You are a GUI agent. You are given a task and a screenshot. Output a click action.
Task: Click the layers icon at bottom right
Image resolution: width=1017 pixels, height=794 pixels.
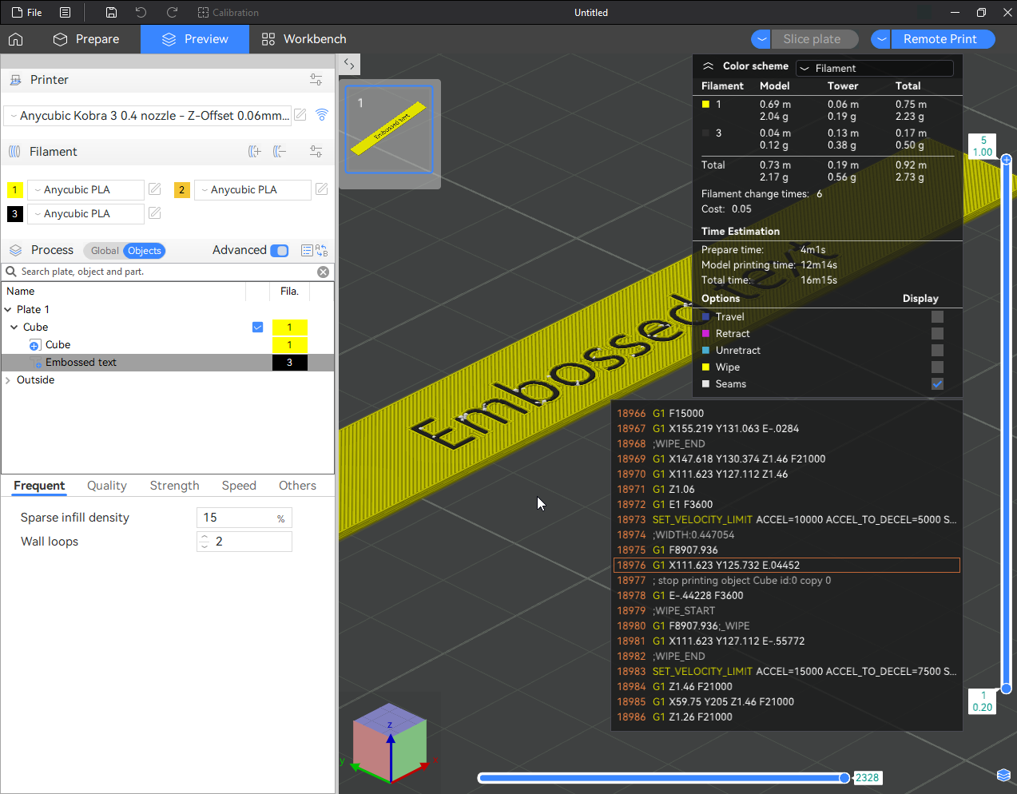click(1003, 775)
